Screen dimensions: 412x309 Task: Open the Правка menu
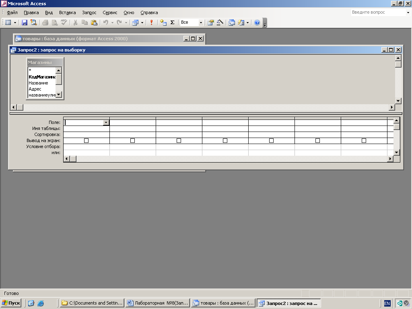pos(31,12)
